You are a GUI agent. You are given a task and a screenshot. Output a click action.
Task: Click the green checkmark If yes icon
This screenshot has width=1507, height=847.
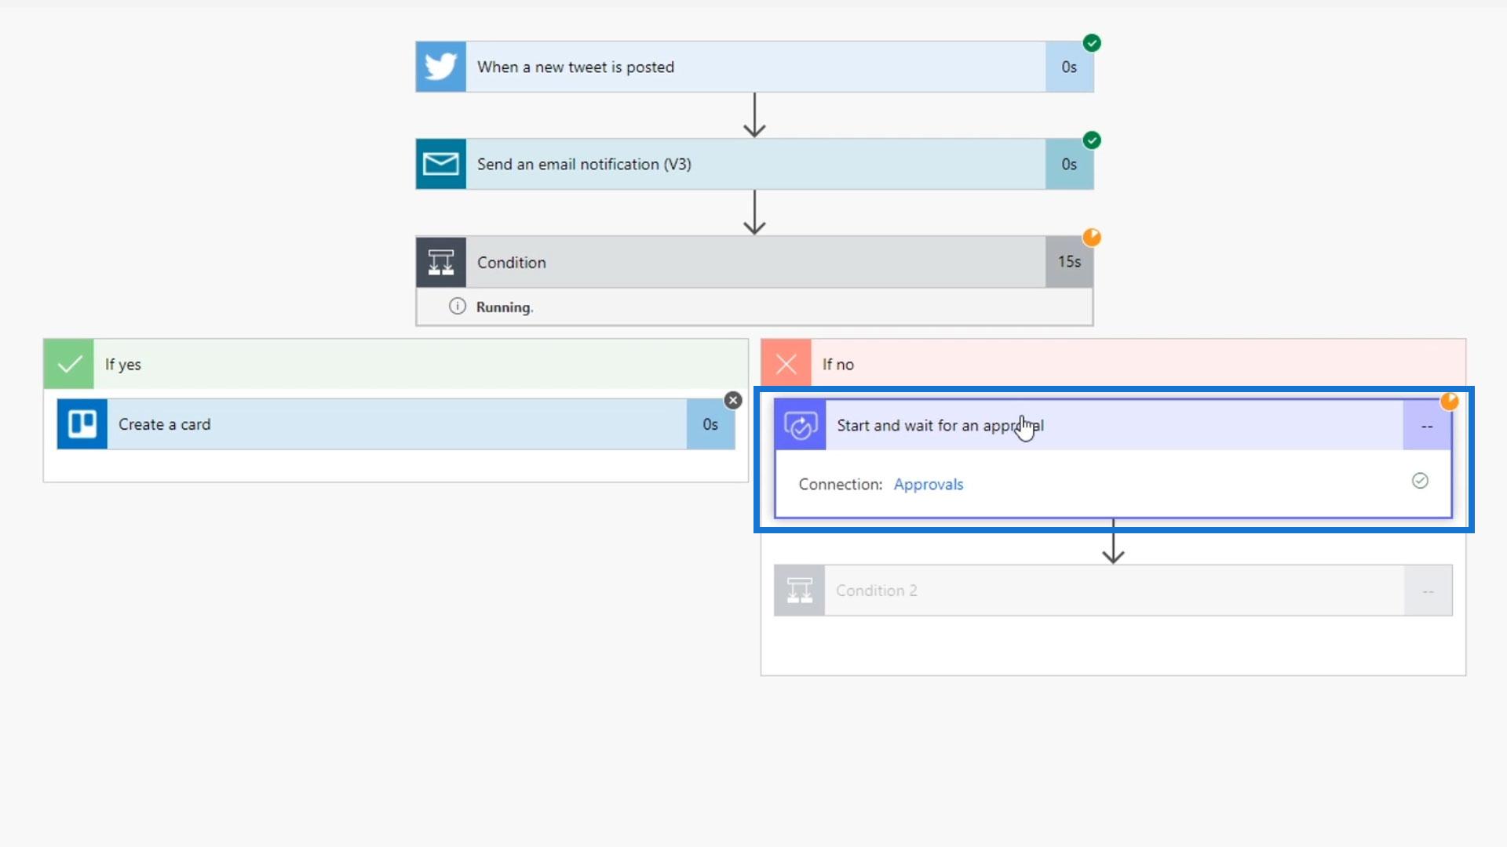tap(69, 364)
